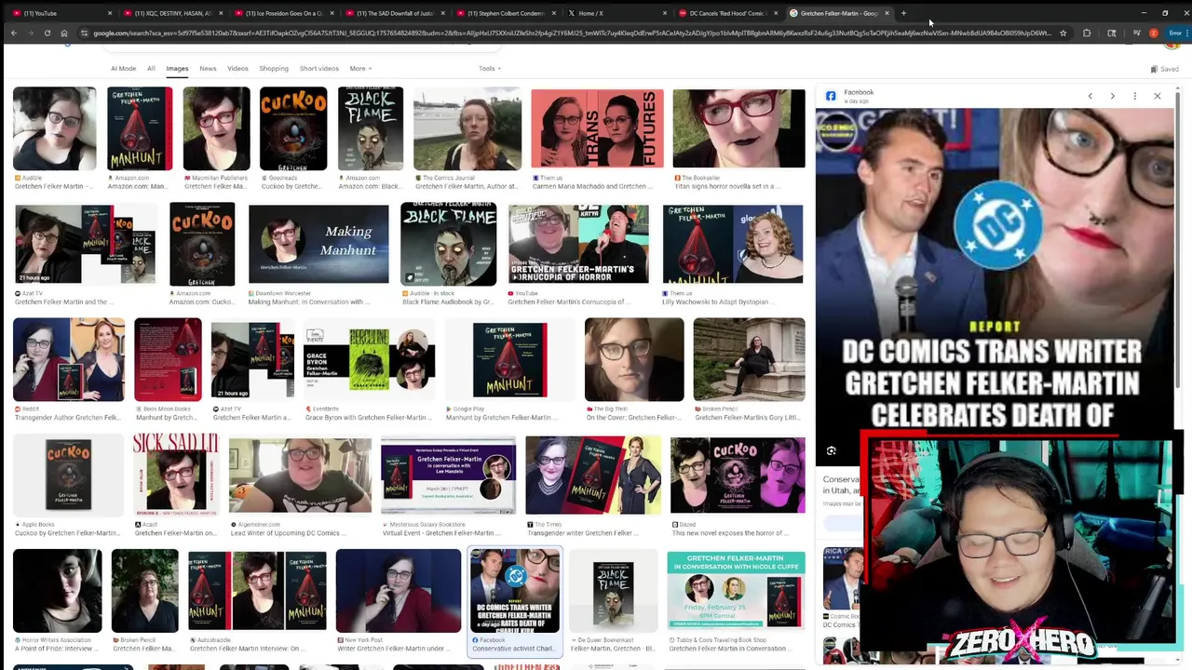
Task: Select the AI Mode search filter
Action: (x=123, y=69)
